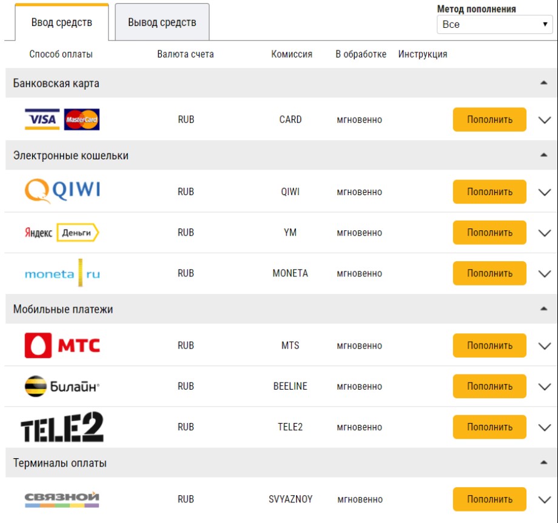The height and width of the screenshot is (523, 558).
Task: Collapse the Мобильные платежи section
Action: click(543, 309)
